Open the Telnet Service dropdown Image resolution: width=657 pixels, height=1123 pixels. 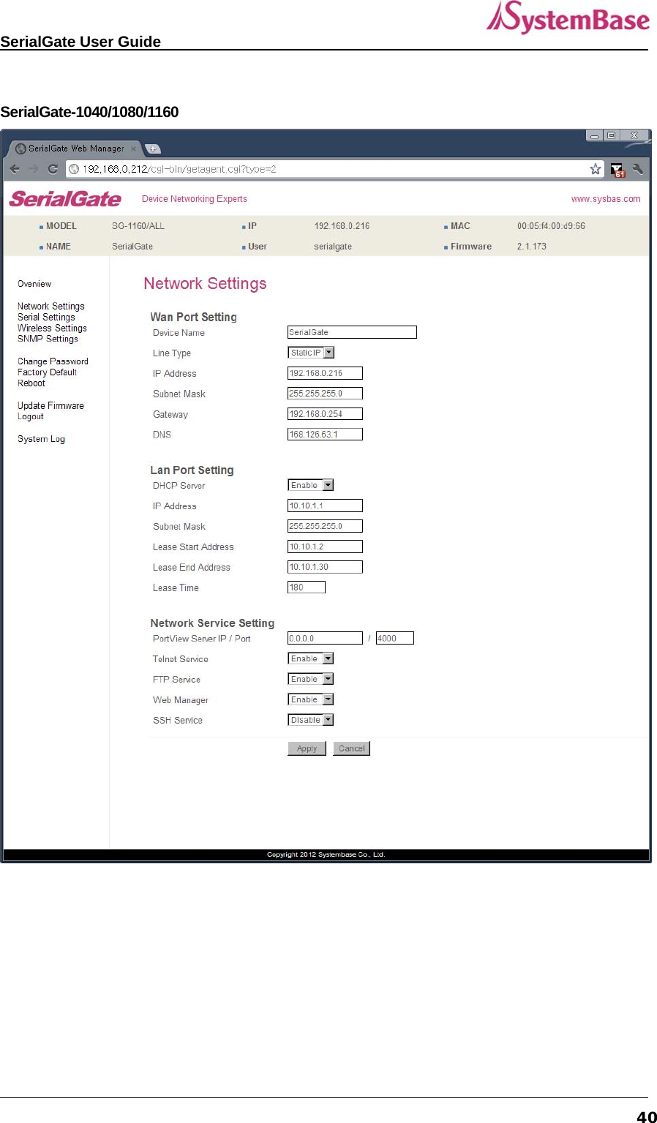point(311,658)
